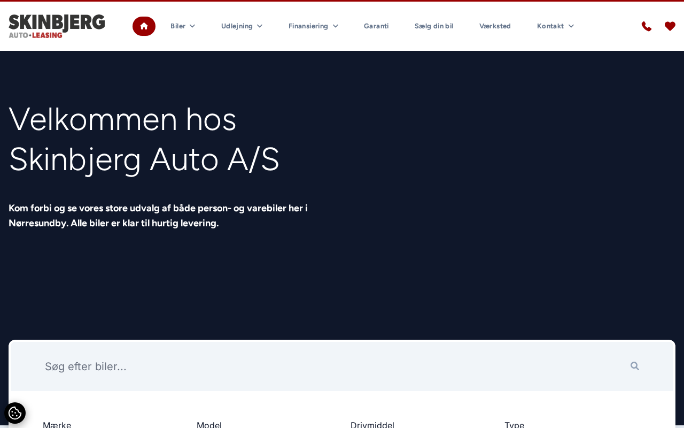Click the magnifier search icon
Image resolution: width=684 pixels, height=428 pixels.
coord(635,366)
